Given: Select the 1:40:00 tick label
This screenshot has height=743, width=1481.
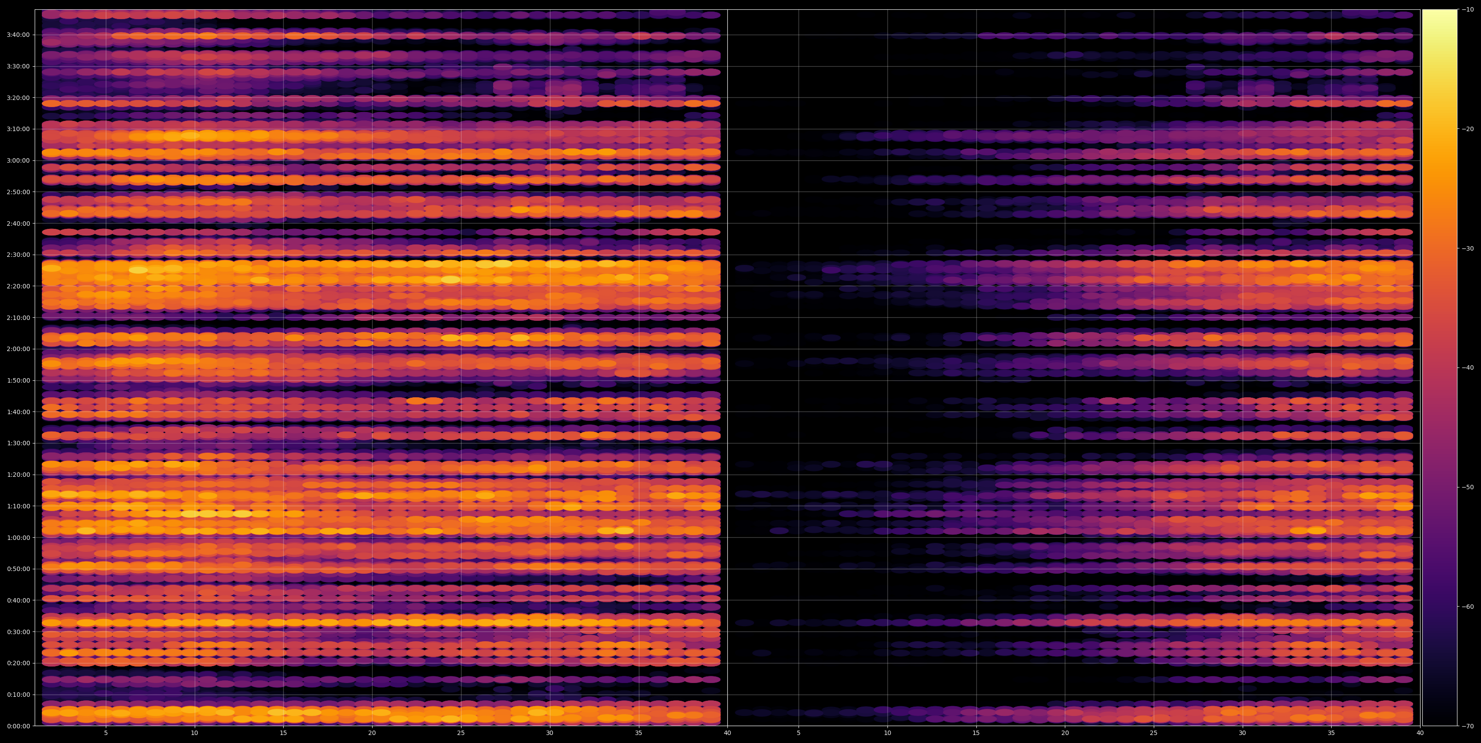Looking at the screenshot, I should [x=18, y=411].
